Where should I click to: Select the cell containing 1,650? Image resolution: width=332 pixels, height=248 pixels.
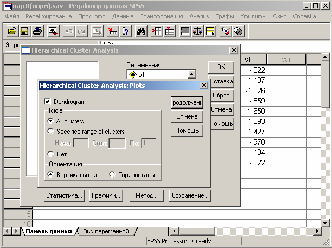(253, 111)
